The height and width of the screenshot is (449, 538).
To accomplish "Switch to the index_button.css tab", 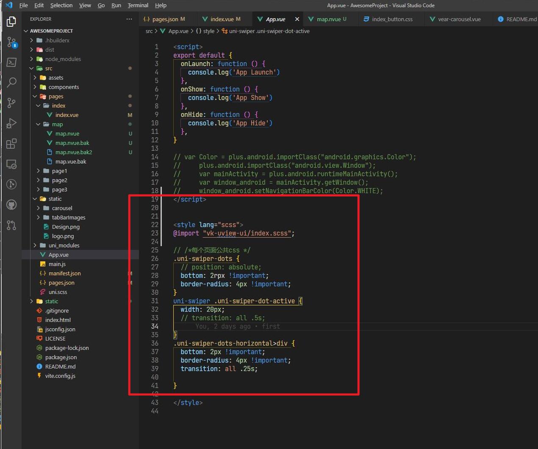I will [x=392, y=19].
